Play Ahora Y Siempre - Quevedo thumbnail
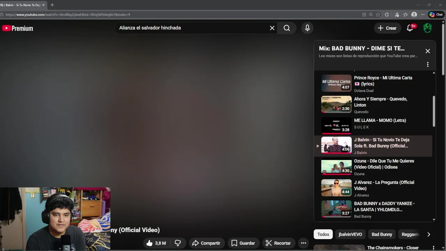 tap(336, 105)
